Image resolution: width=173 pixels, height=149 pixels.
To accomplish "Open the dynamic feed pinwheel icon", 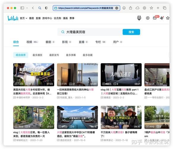I will pos(162,18).
